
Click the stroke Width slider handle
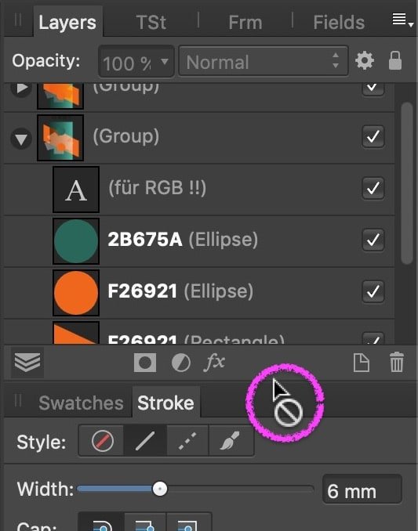coord(160,489)
